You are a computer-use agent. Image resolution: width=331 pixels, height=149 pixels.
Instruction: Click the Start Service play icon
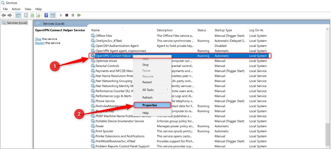click(x=61, y=15)
